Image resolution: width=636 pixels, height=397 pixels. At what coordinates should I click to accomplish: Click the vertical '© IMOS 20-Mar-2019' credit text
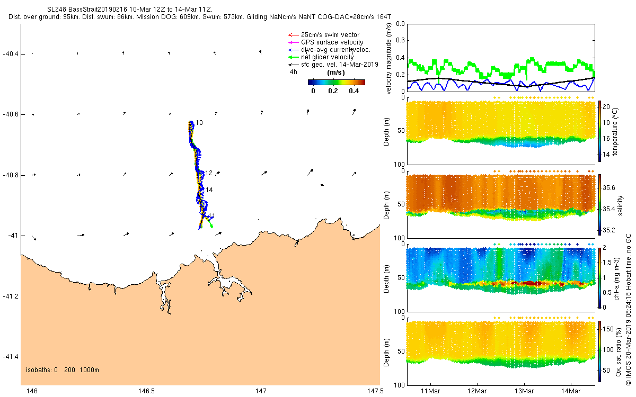pos(629,310)
